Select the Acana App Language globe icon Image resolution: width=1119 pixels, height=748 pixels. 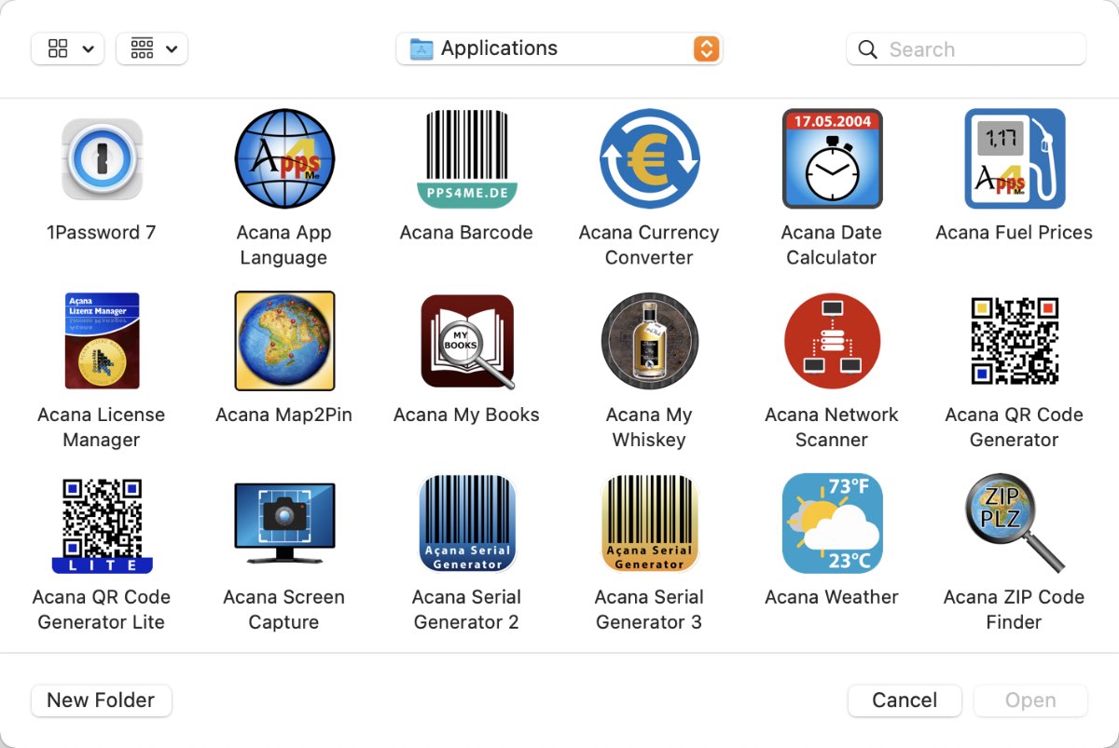pyautogui.click(x=284, y=159)
